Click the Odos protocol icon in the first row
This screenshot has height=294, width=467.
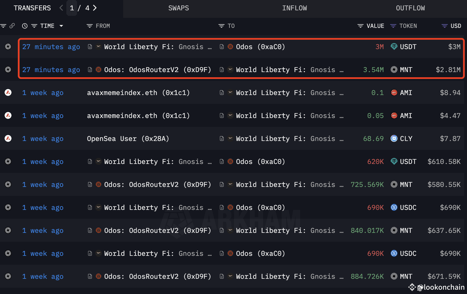[230, 47]
